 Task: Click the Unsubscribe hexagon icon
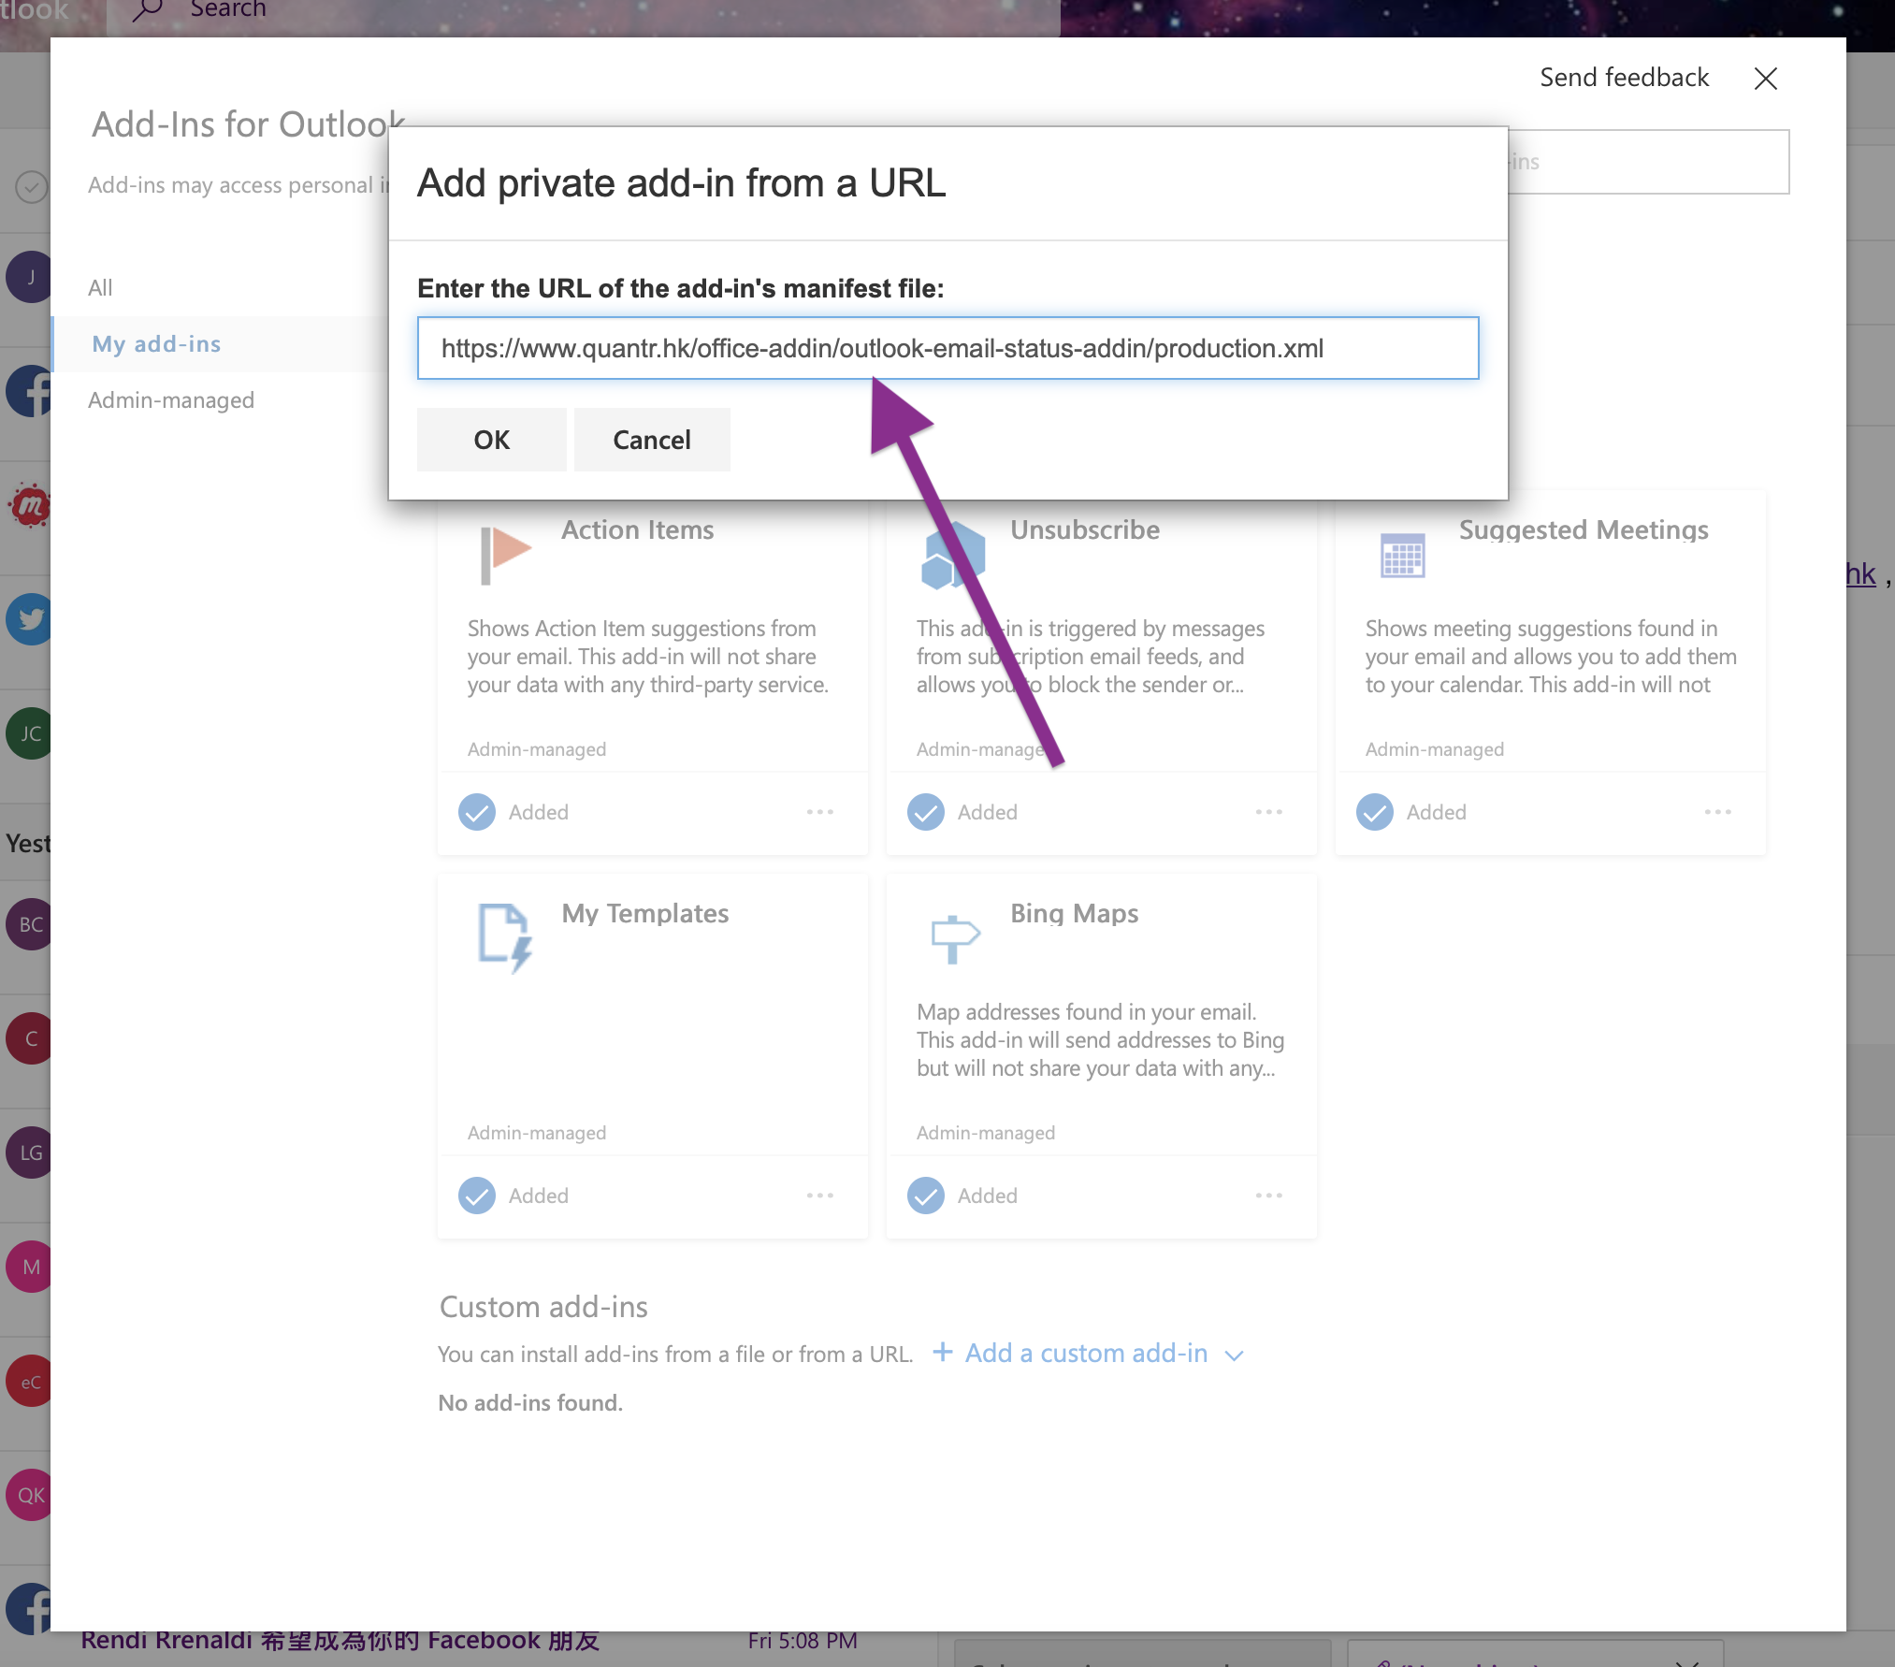point(952,557)
